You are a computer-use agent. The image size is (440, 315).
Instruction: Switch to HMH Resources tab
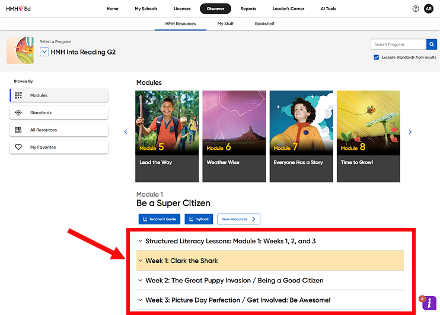click(x=180, y=24)
